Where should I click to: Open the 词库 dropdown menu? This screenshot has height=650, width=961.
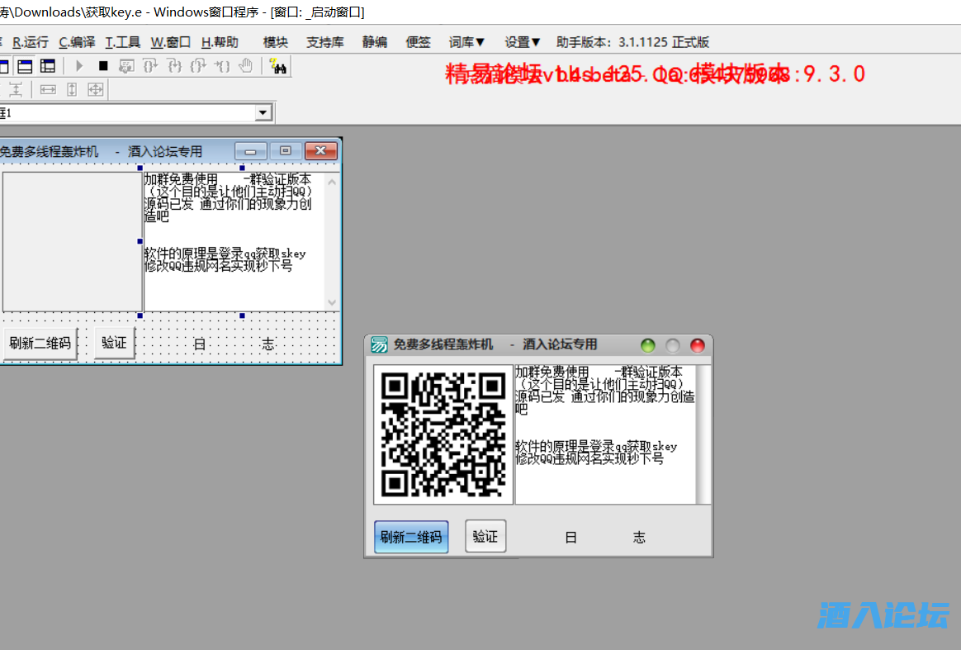tap(462, 41)
